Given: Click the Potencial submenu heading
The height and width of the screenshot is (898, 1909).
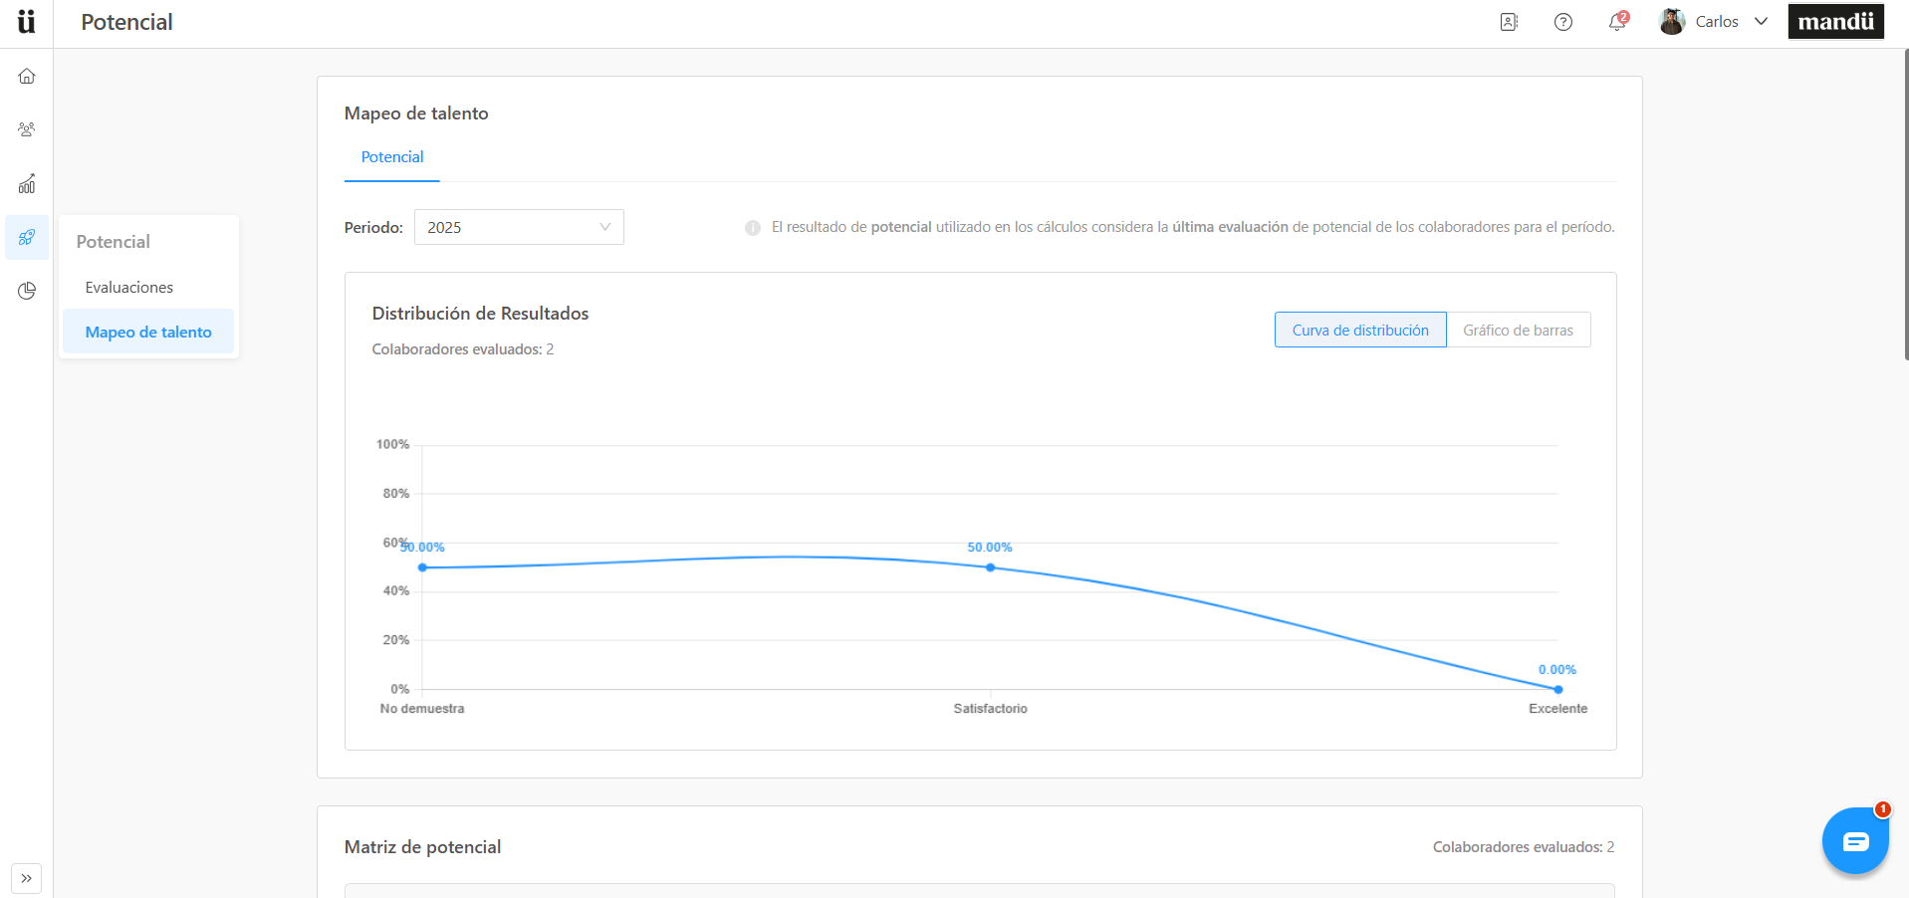Looking at the screenshot, I should tap(114, 242).
